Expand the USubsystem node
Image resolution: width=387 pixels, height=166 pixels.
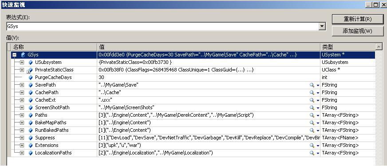(22, 63)
